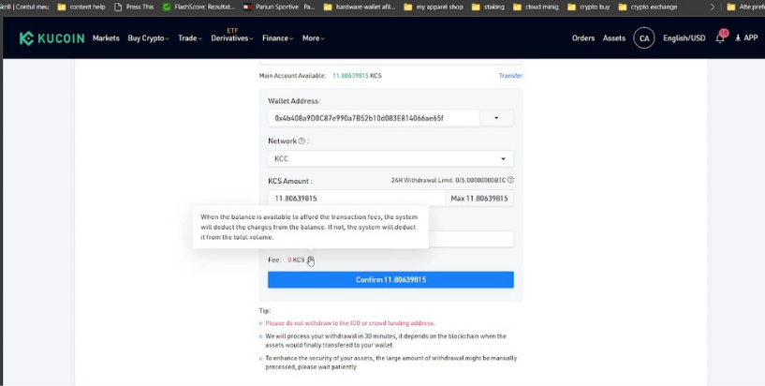Screen dimensions: 765x386
Task: Open the staking bookmark folder
Action: click(489, 7)
